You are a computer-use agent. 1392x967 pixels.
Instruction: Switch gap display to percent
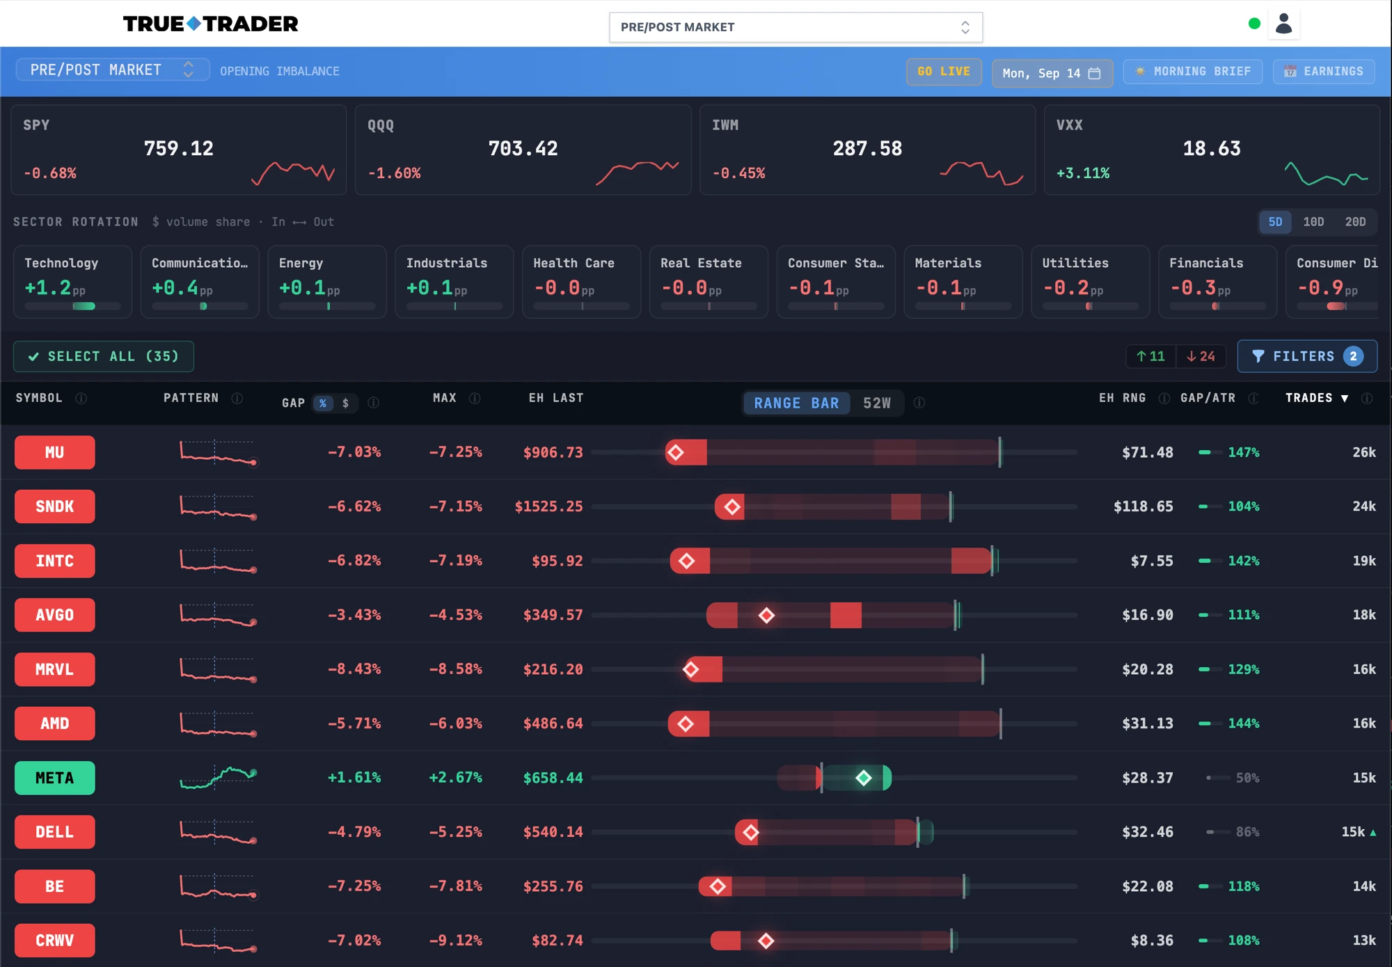click(323, 403)
